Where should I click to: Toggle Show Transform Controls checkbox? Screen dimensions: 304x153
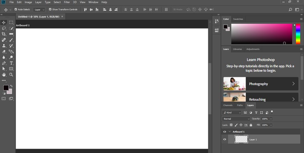pyautogui.click(x=50, y=9)
